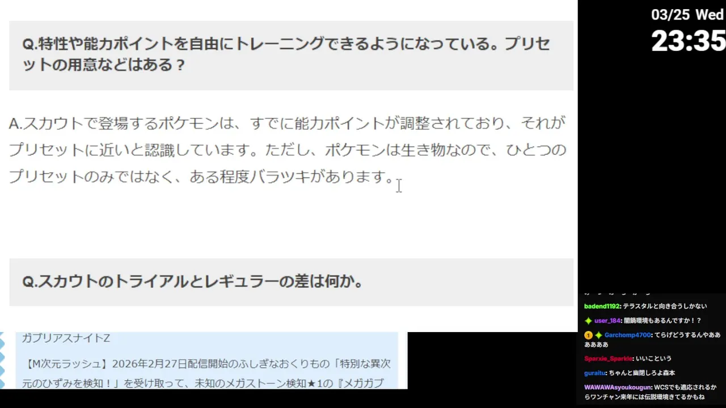
Task: Open Sparxie_Sparkle's chat profile name
Action: (x=608, y=359)
